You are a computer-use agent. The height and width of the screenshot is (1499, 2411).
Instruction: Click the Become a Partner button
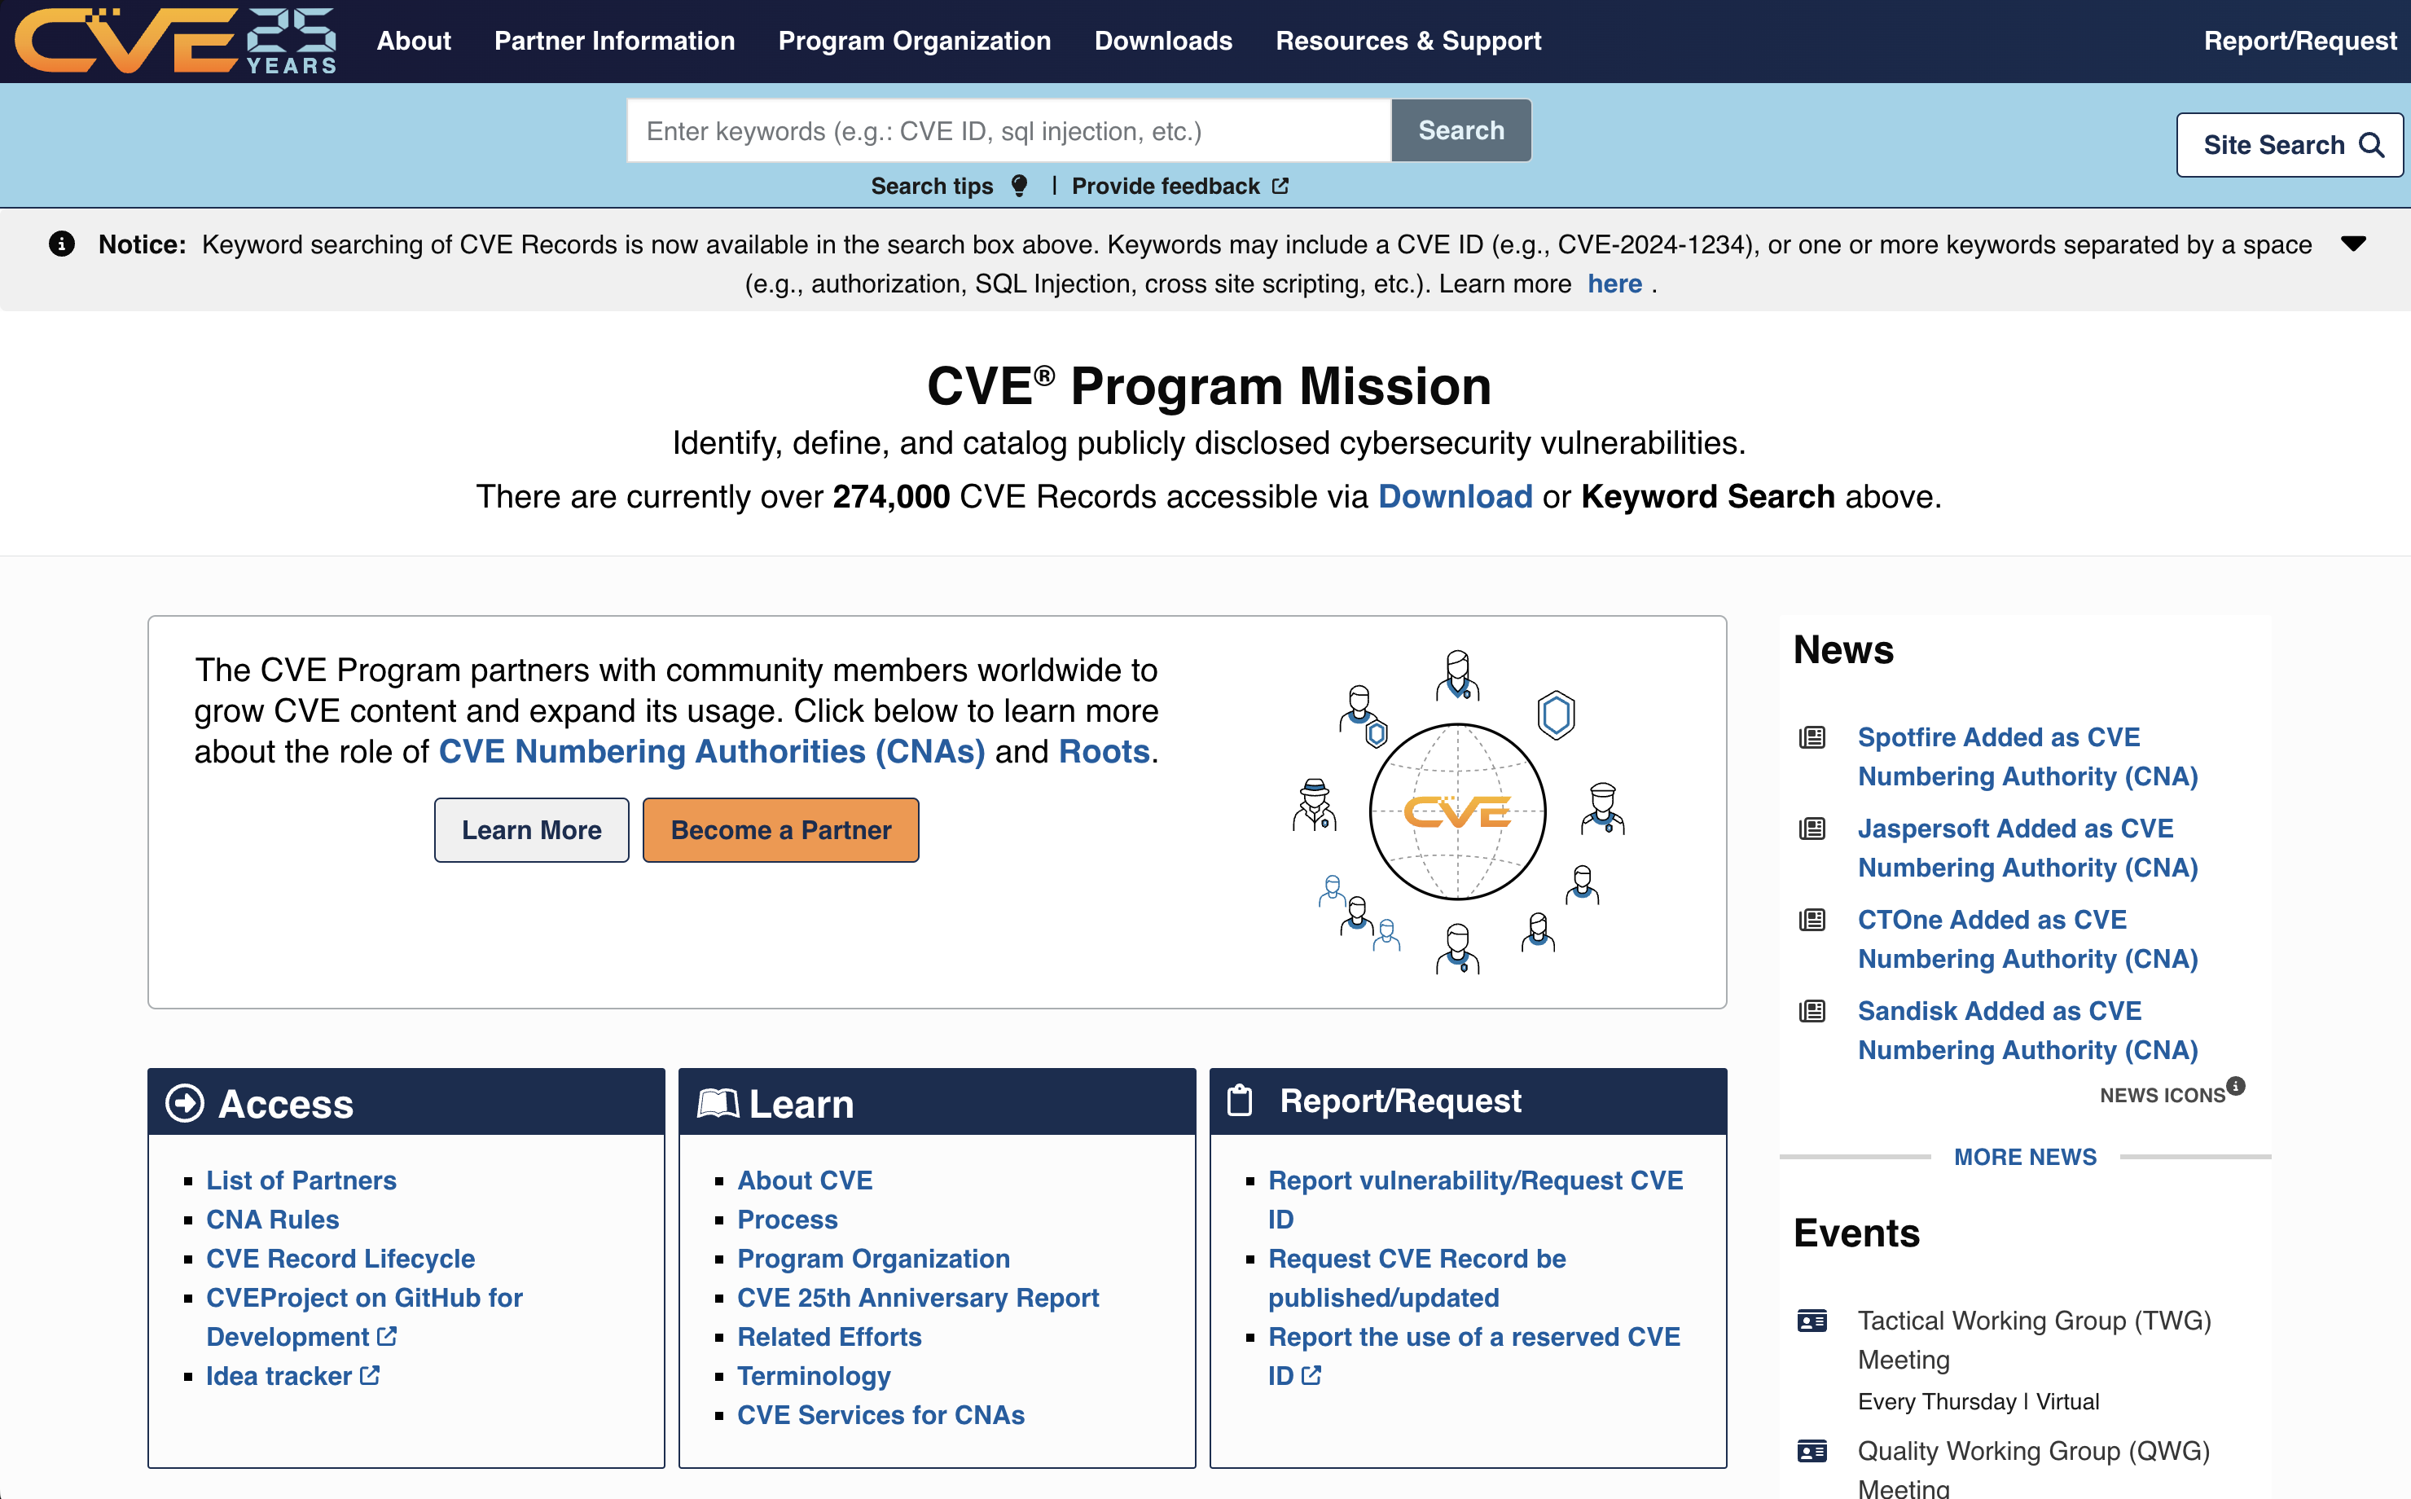(x=781, y=830)
